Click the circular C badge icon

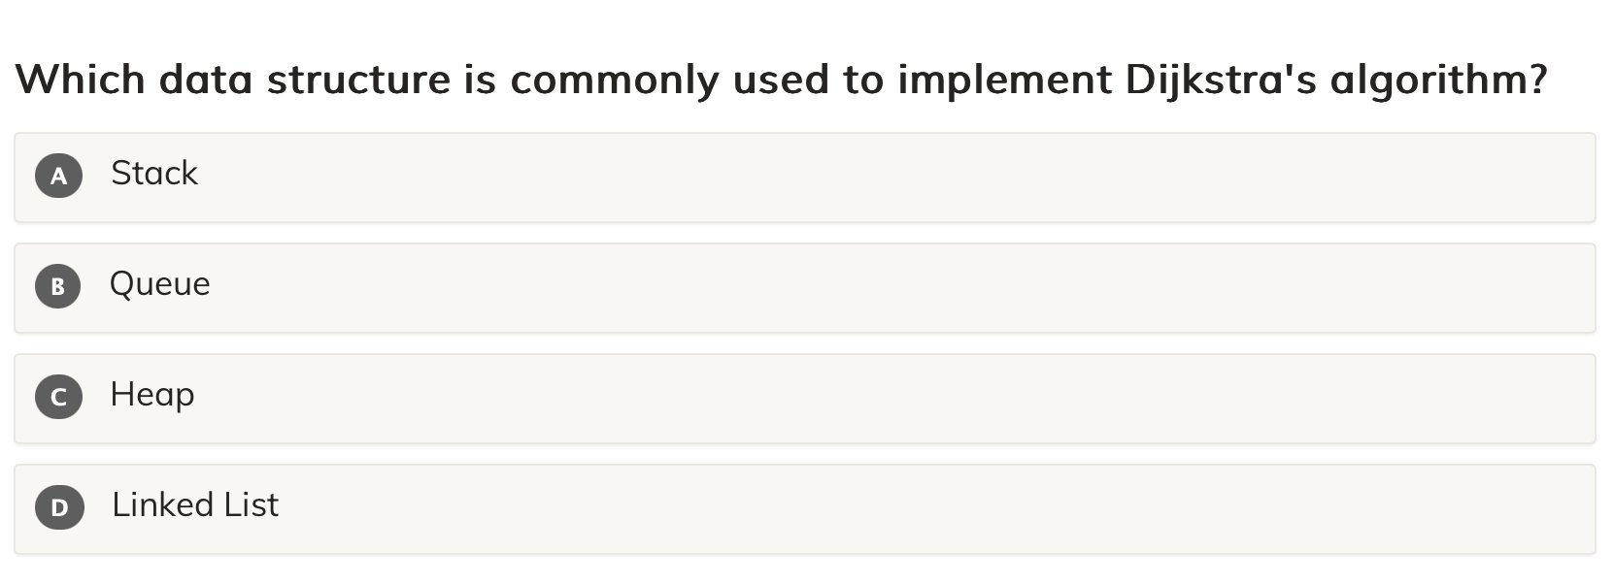coord(58,397)
